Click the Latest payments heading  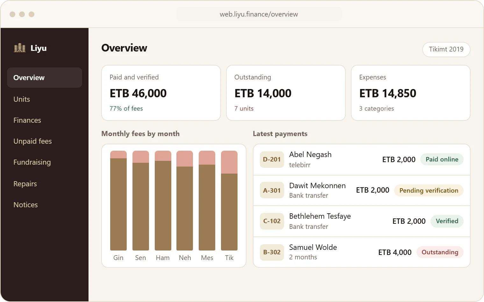pyautogui.click(x=280, y=134)
